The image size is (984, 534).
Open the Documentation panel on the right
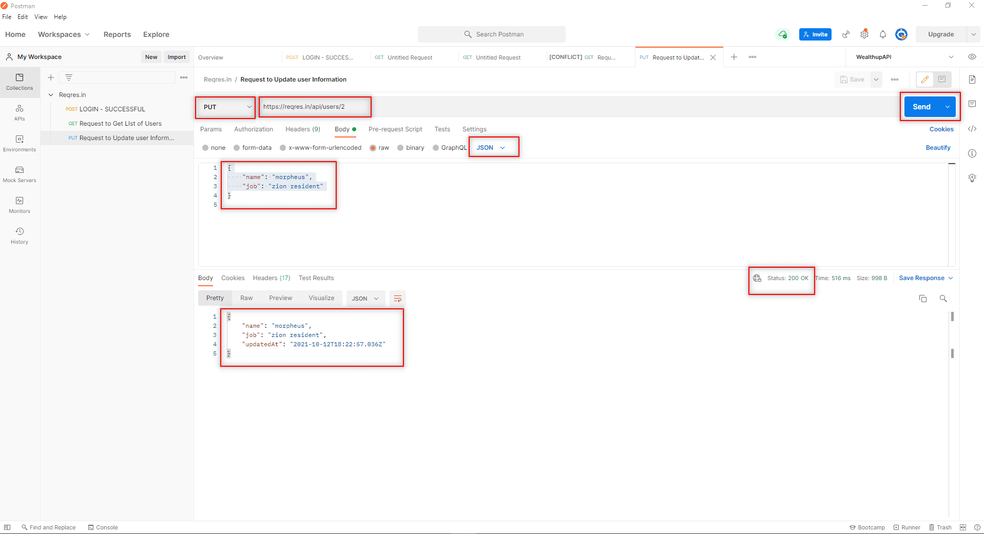click(x=972, y=80)
